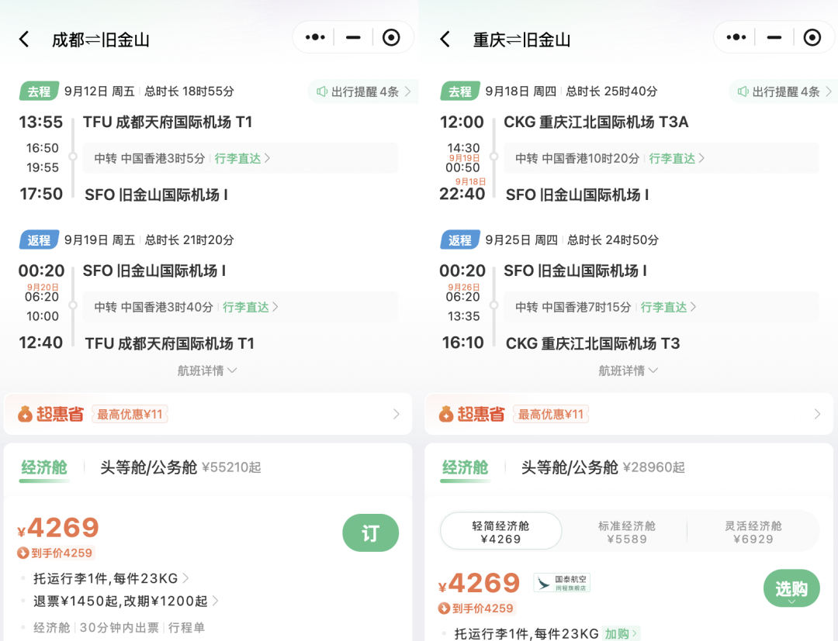The image size is (838, 641).
Task: Click the back arrow on 成都⇌旧金山 page
Action: pos(25,36)
